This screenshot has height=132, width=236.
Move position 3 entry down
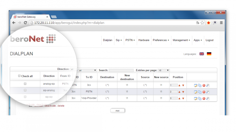(183, 98)
